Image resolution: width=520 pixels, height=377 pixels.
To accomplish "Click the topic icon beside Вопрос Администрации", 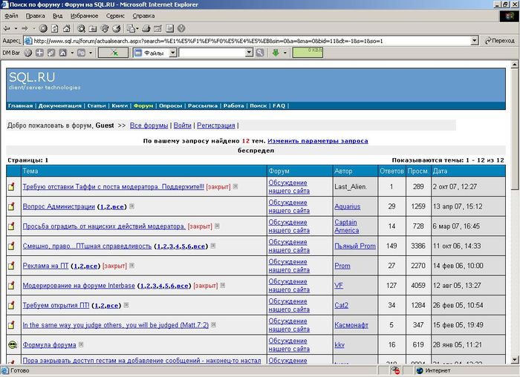I will [11, 206].
